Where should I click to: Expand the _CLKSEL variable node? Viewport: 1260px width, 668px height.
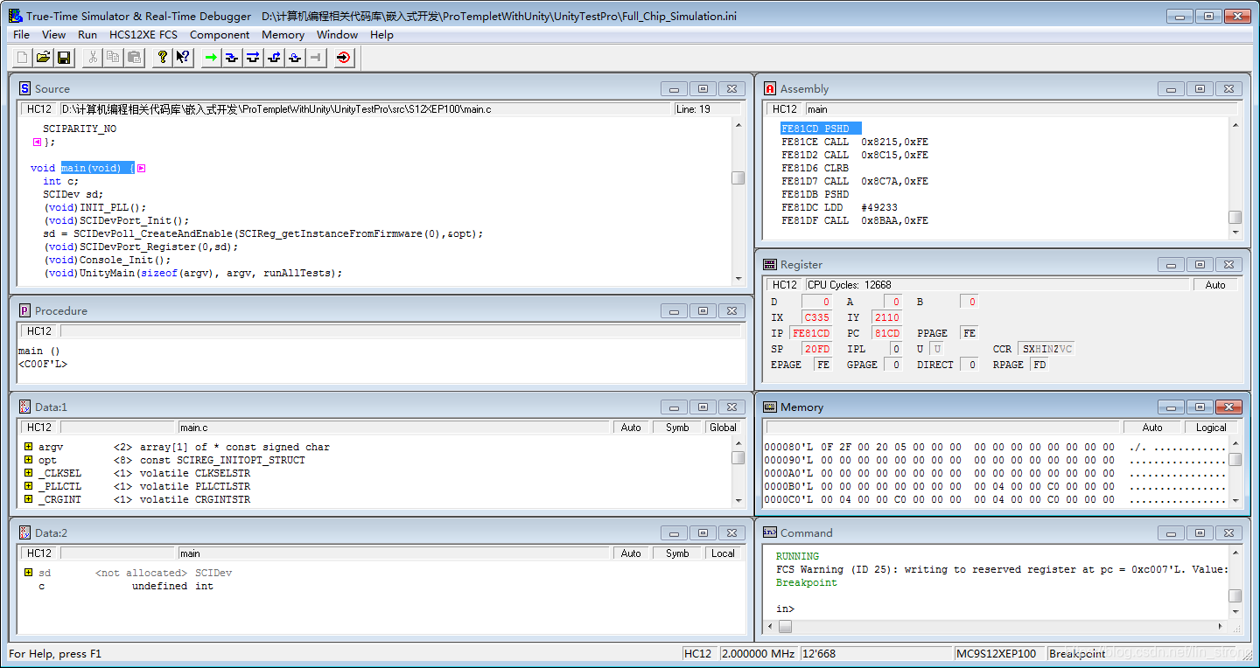(28, 473)
